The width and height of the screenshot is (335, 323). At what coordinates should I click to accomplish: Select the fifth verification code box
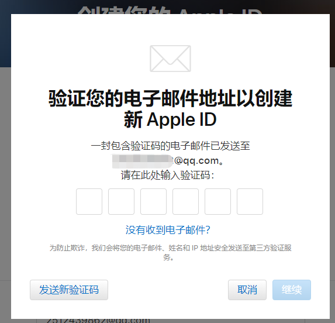[217, 201]
